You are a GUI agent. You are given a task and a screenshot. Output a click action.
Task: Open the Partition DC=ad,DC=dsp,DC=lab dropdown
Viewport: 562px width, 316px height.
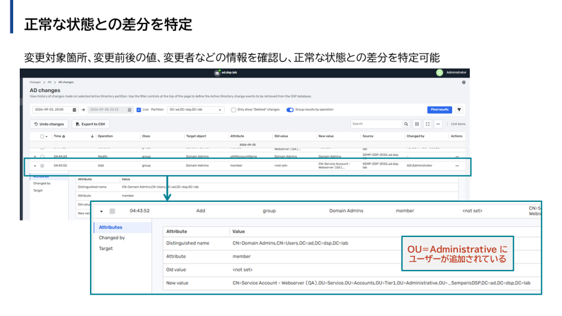click(x=195, y=110)
